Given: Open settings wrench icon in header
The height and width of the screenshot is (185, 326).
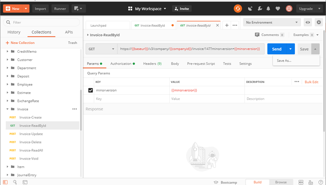Looking at the screenshot, I should click(x=259, y=8).
